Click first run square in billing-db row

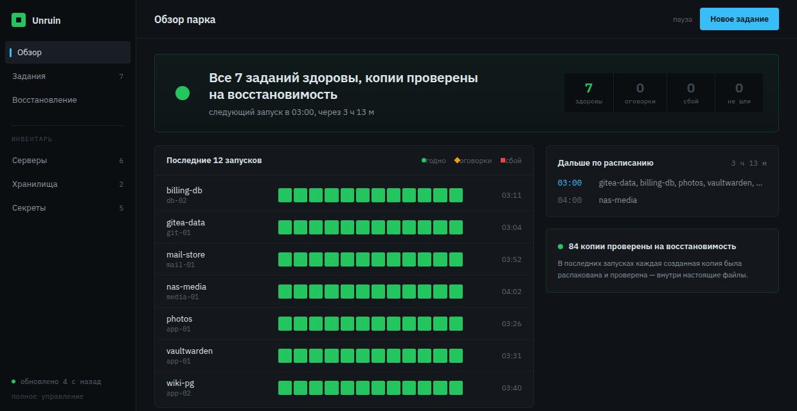pos(285,195)
